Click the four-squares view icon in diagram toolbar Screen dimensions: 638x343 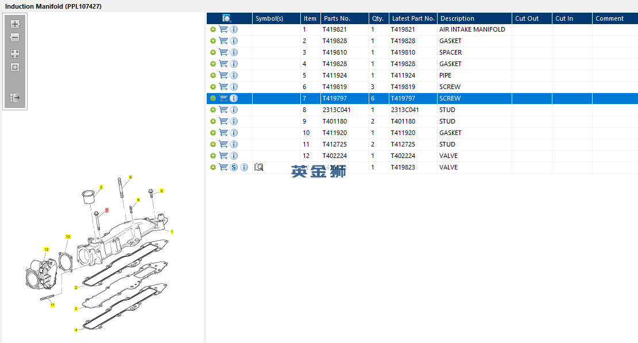(x=15, y=54)
